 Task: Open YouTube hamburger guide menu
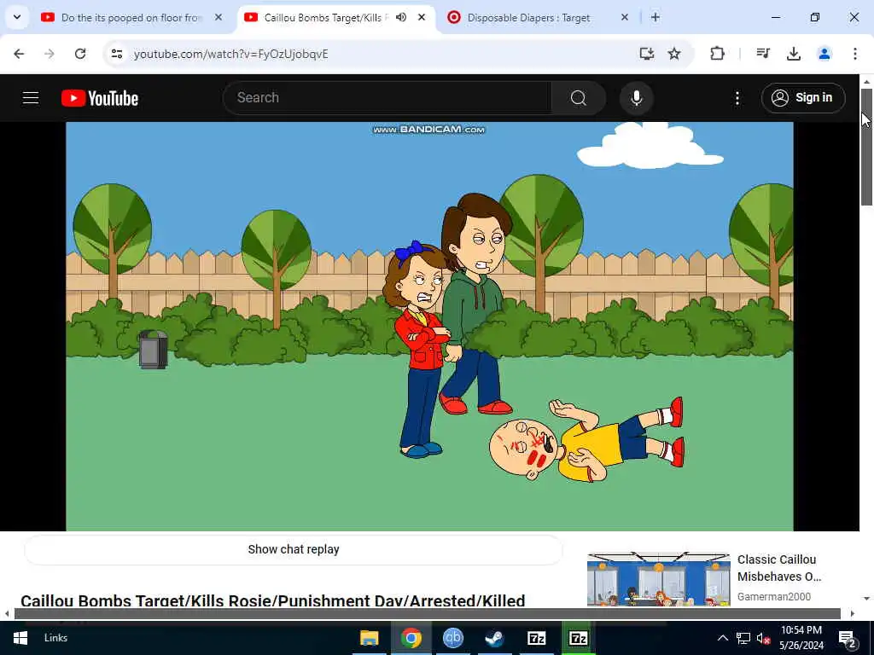pyautogui.click(x=31, y=98)
